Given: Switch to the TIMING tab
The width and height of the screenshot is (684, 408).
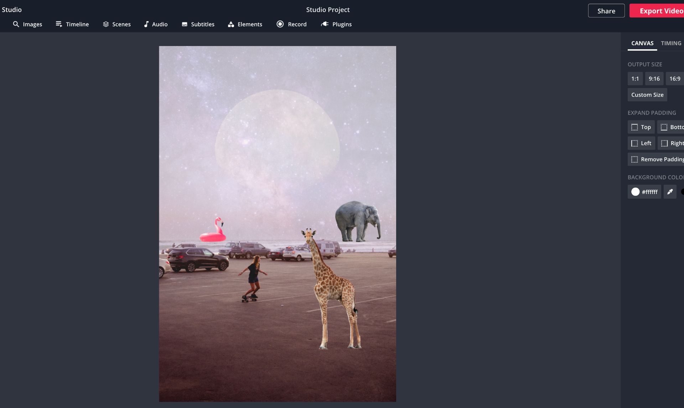Looking at the screenshot, I should click(x=671, y=43).
